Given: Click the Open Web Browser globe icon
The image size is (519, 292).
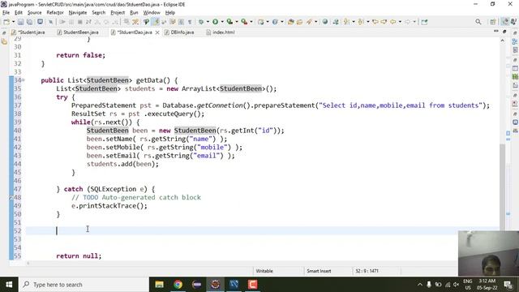Looking at the screenshot, I should [325, 22].
